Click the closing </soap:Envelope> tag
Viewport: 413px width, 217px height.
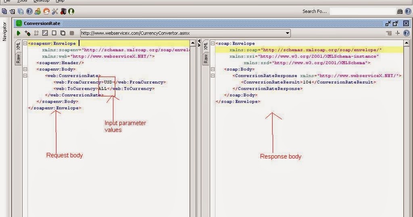coord(238,102)
